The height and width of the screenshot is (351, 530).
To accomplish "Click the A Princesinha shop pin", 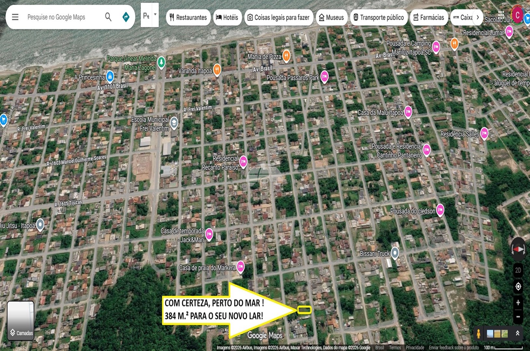I will pos(110,77).
